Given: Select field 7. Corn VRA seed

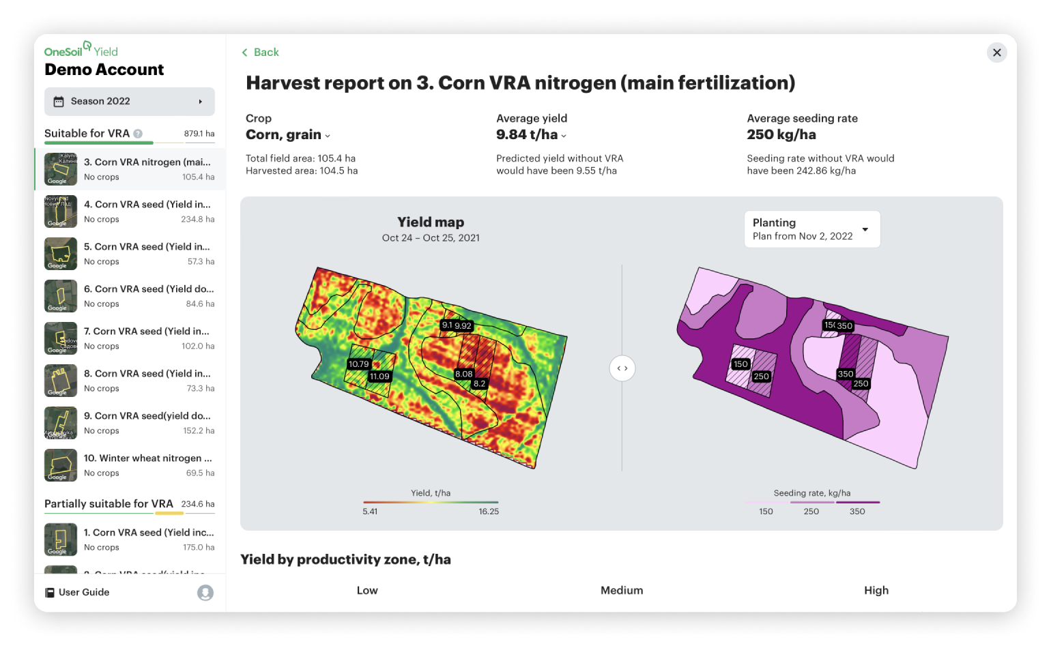Looking at the screenshot, I should click(x=130, y=338).
